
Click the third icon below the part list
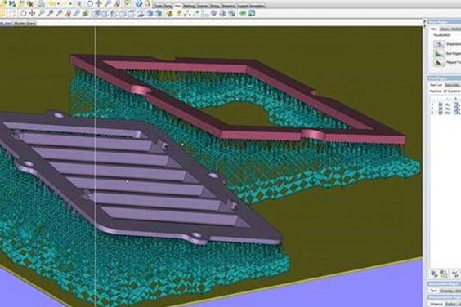click(454, 274)
